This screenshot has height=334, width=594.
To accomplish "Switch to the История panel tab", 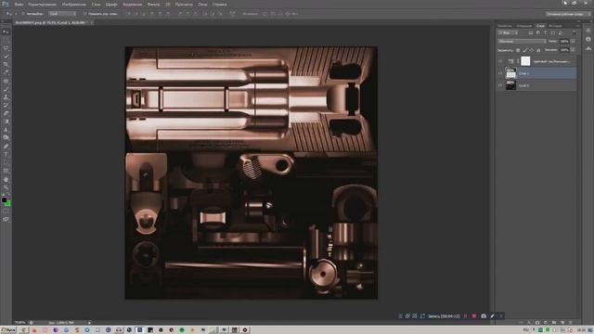I will [555, 26].
